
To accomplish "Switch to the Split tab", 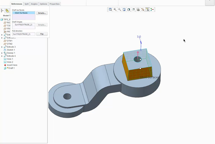I will click(27, 4).
